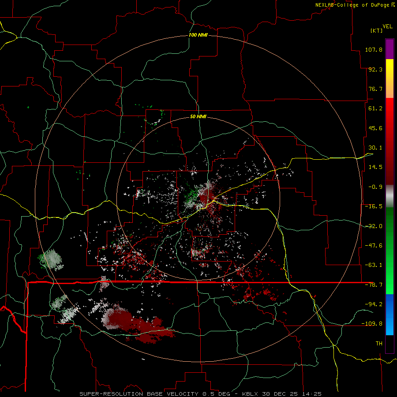The image size is (397, 397).
Task: Select the 14.5 scale value
Action: 375,167
